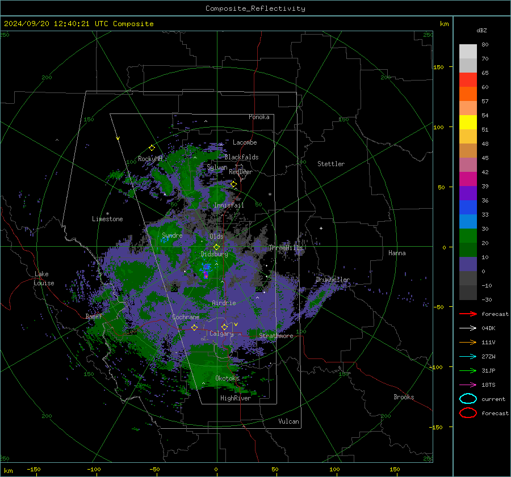Click the Stettler label

[331, 164]
